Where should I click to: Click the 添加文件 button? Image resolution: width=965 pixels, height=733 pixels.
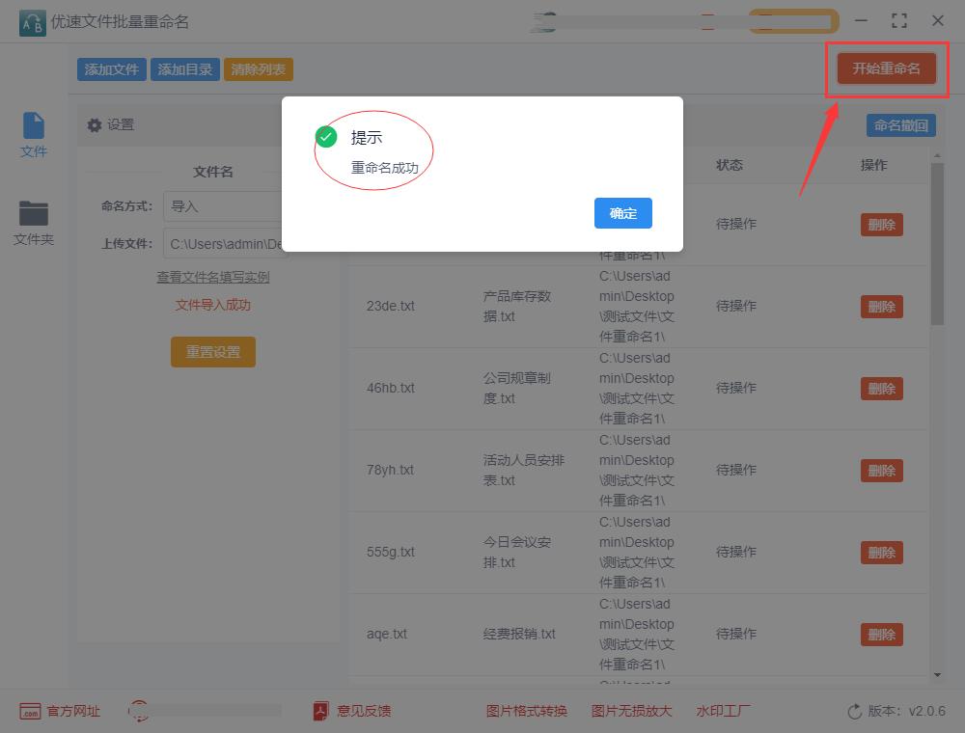point(110,68)
